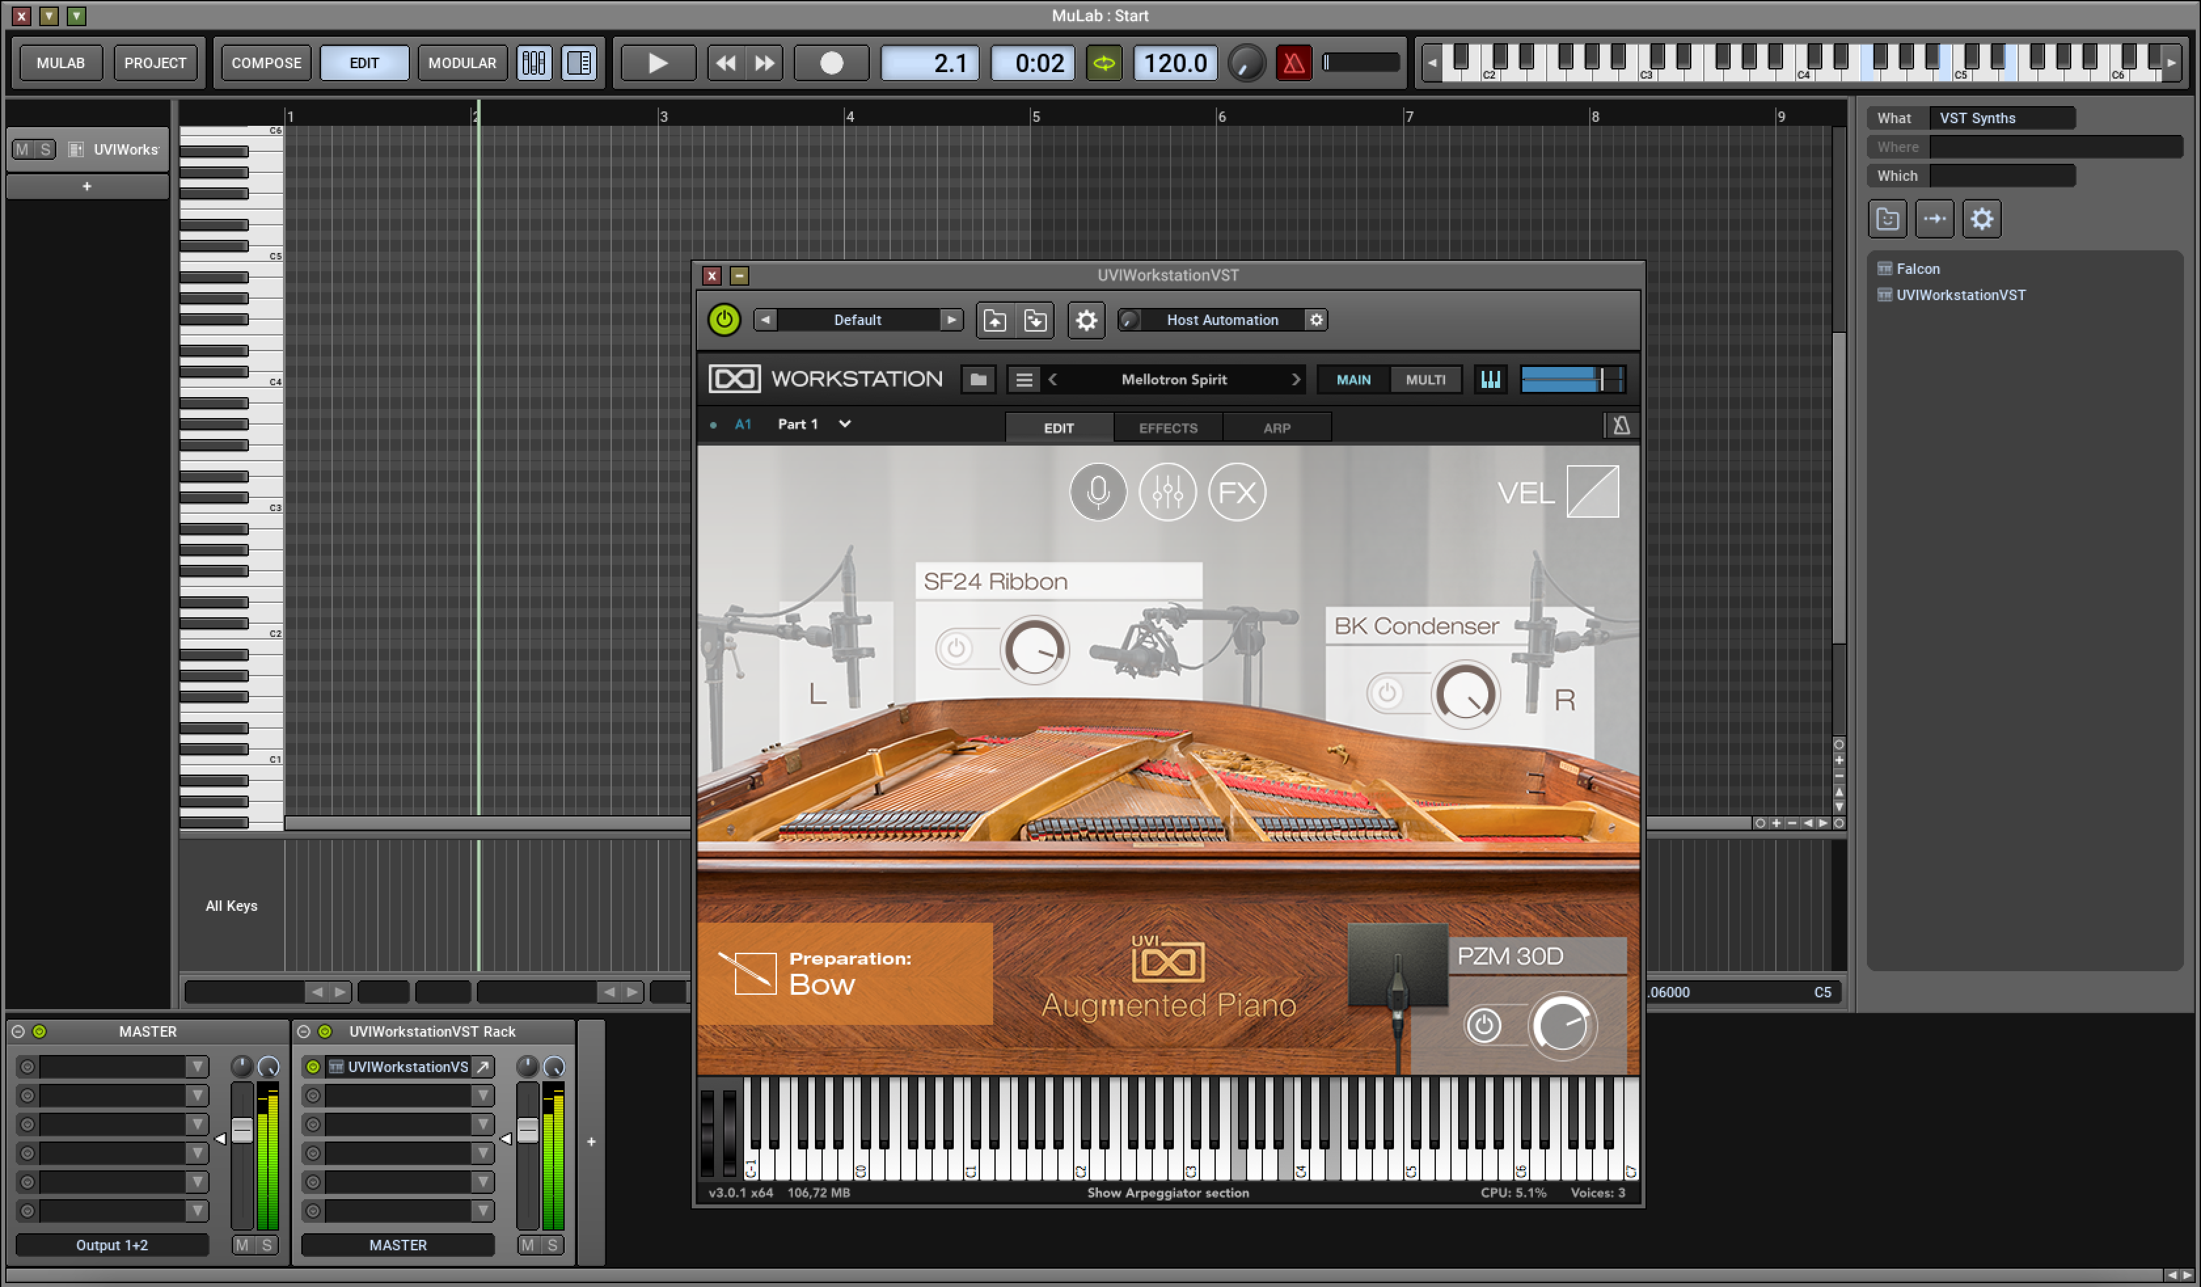Viewport: 2201px width, 1287px height.
Task: Click the browser folder icon
Action: 1887,218
